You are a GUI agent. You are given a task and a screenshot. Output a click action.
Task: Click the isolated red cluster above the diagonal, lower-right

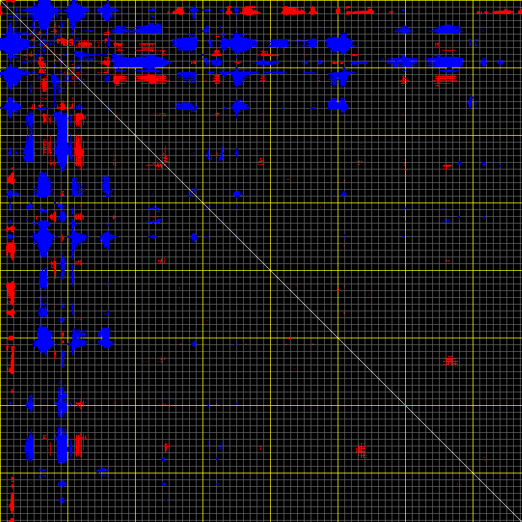click(x=450, y=361)
